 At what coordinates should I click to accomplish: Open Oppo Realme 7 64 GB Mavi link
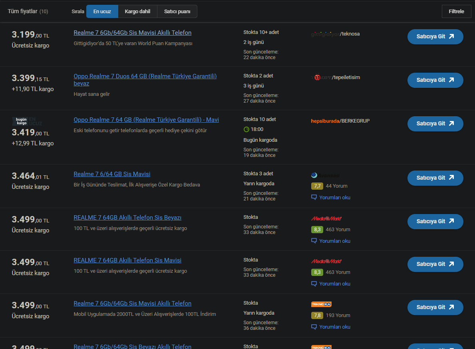pyautogui.click(x=146, y=120)
